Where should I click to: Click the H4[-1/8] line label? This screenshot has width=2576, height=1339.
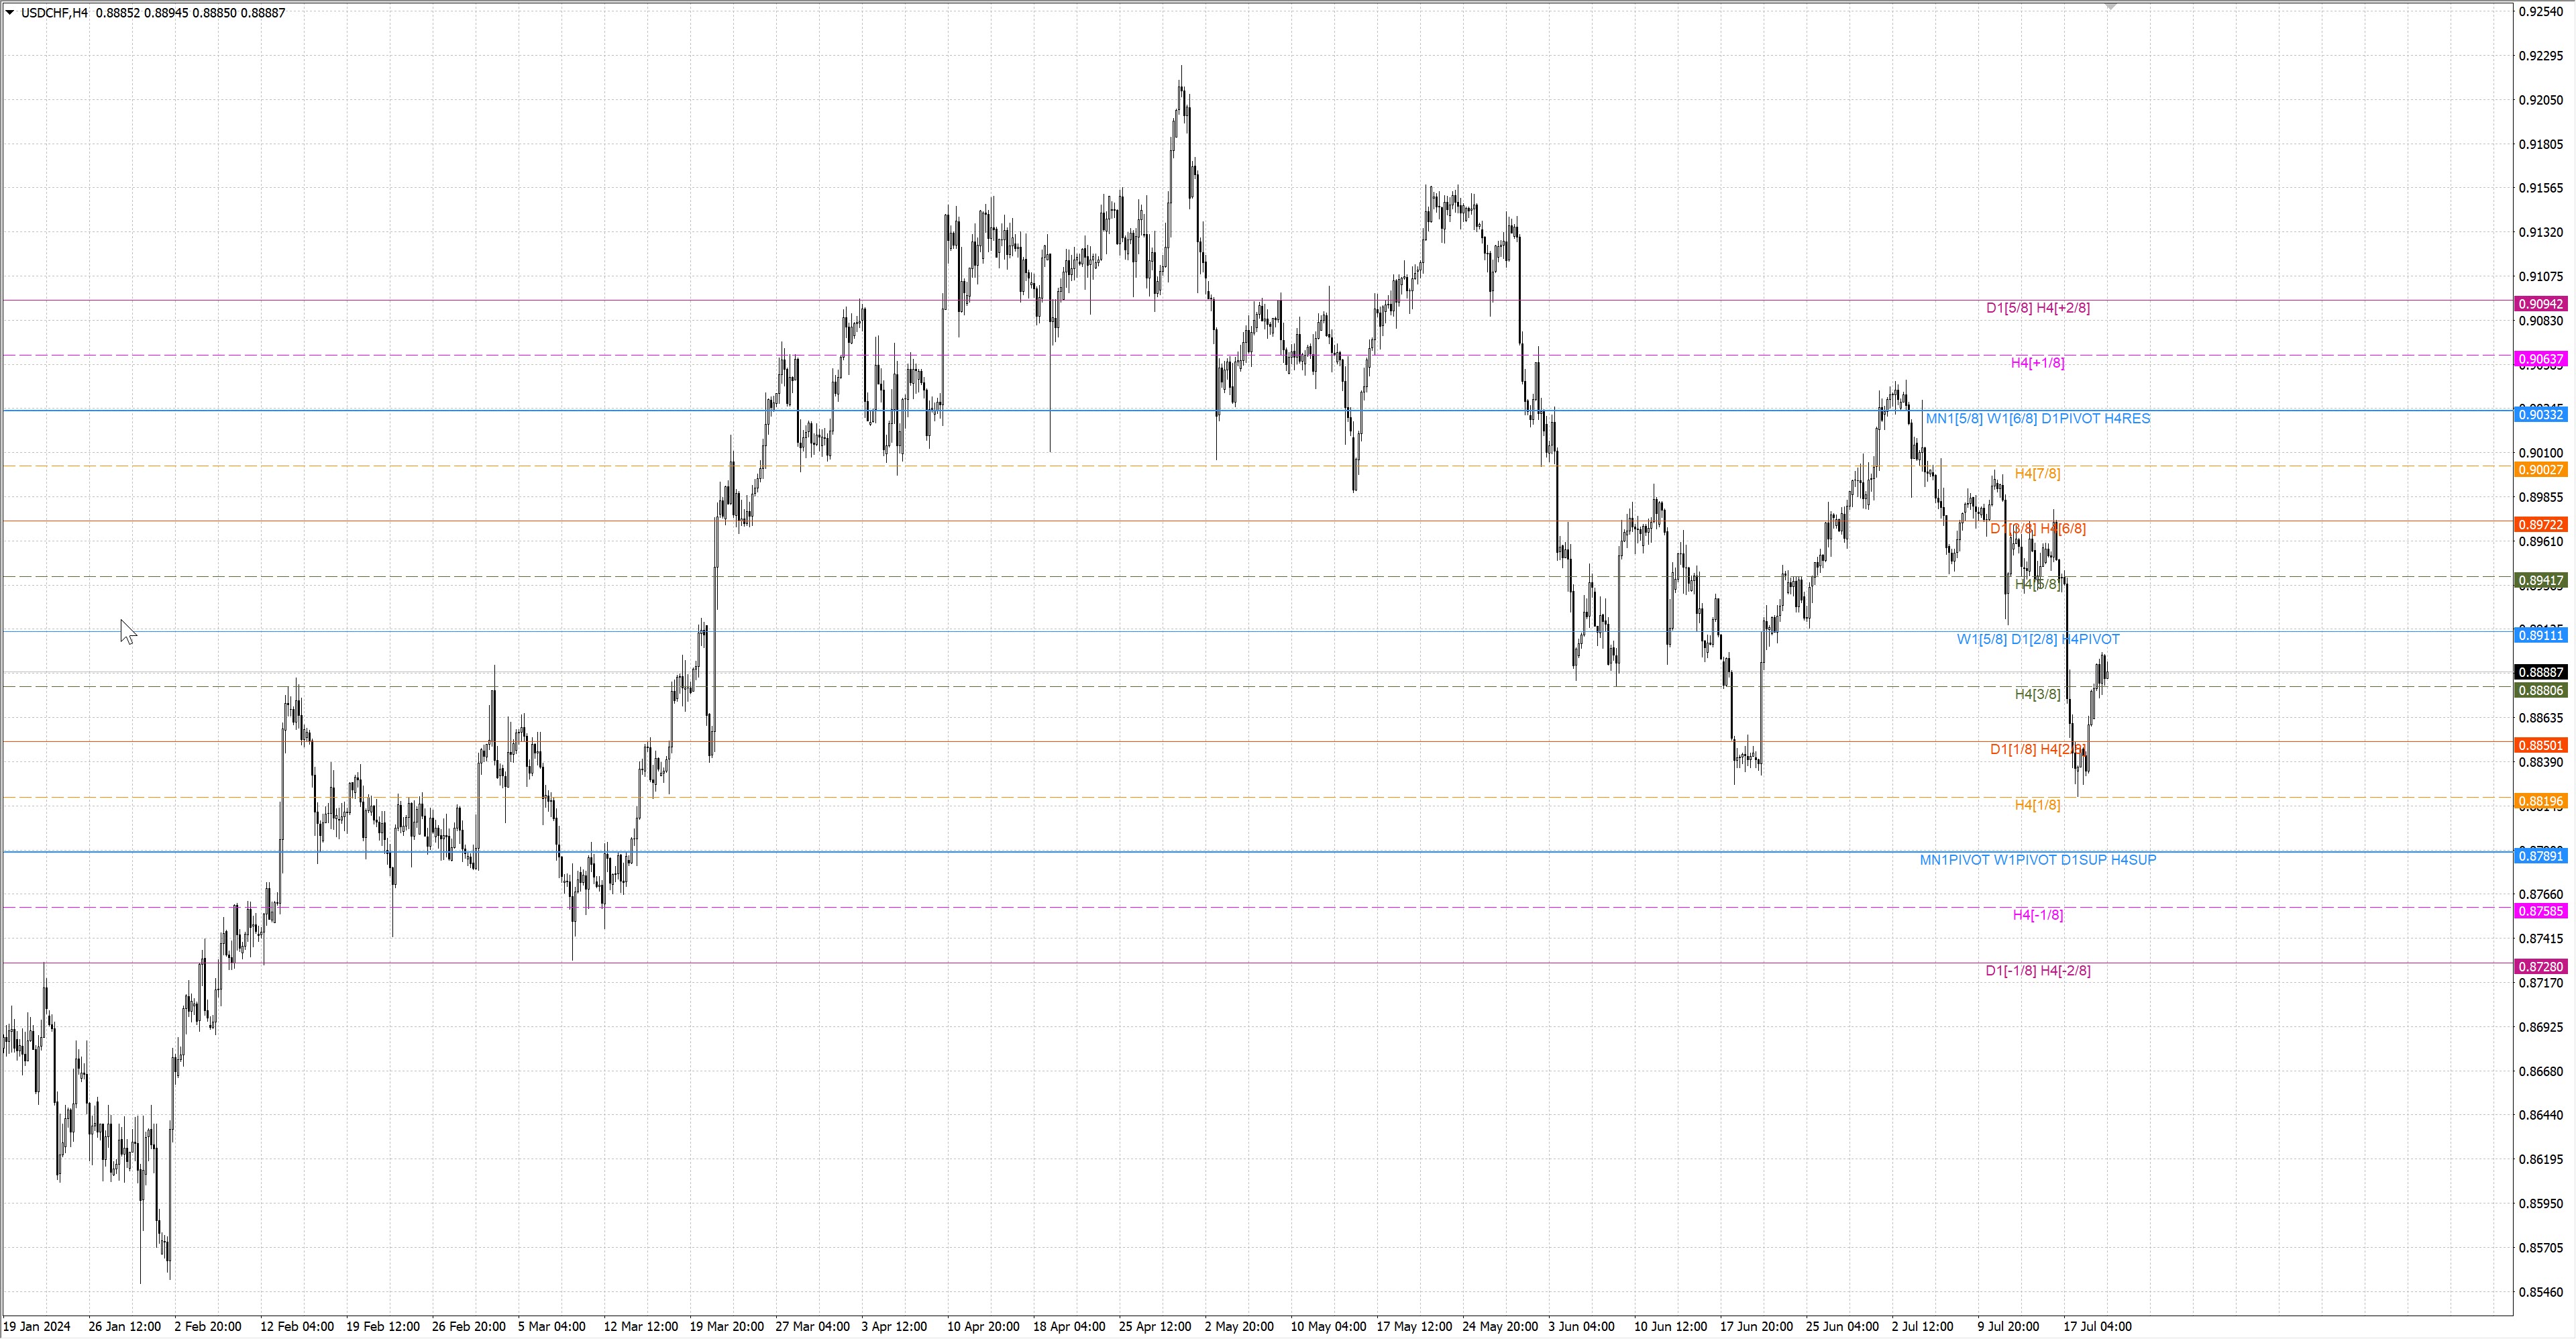[x=2037, y=915]
